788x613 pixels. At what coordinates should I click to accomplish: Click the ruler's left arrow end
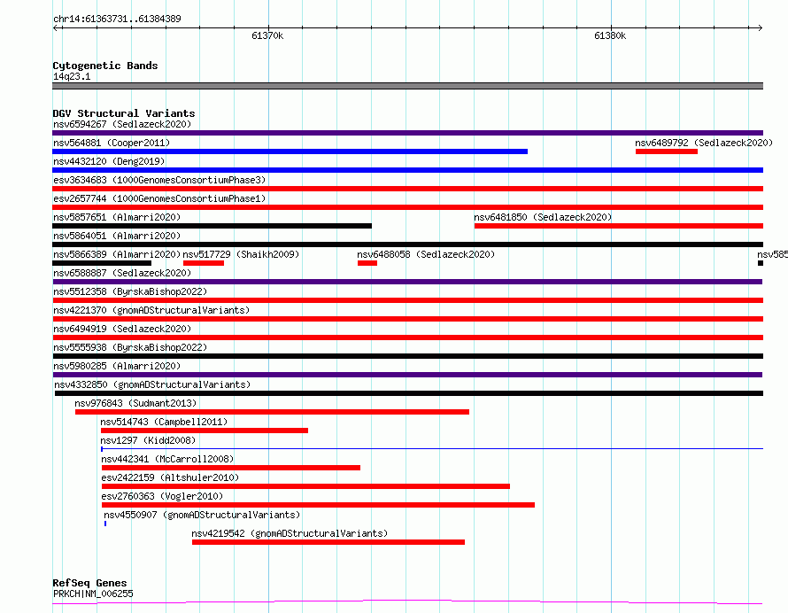tap(56, 28)
